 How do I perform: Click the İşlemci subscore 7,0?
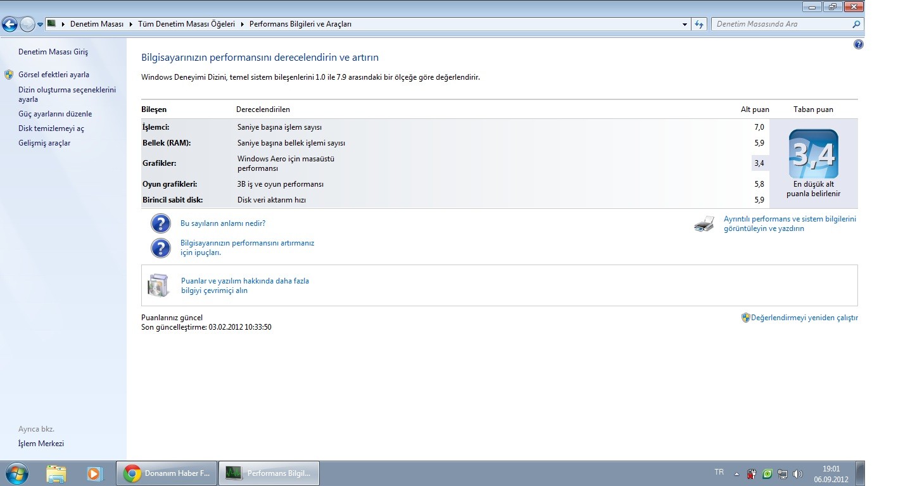pyautogui.click(x=759, y=127)
